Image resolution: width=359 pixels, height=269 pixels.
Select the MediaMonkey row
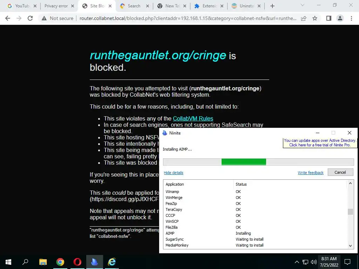pos(255,245)
